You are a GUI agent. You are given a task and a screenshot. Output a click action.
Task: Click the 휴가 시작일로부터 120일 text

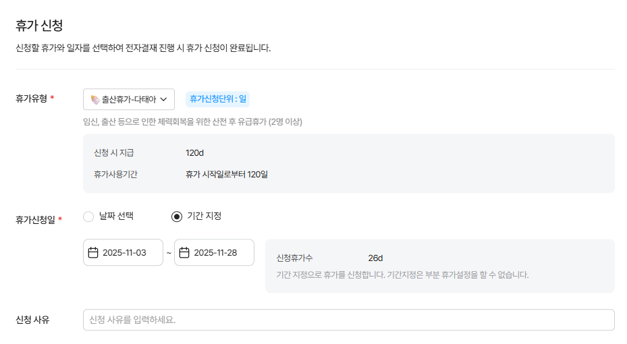point(227,174)
